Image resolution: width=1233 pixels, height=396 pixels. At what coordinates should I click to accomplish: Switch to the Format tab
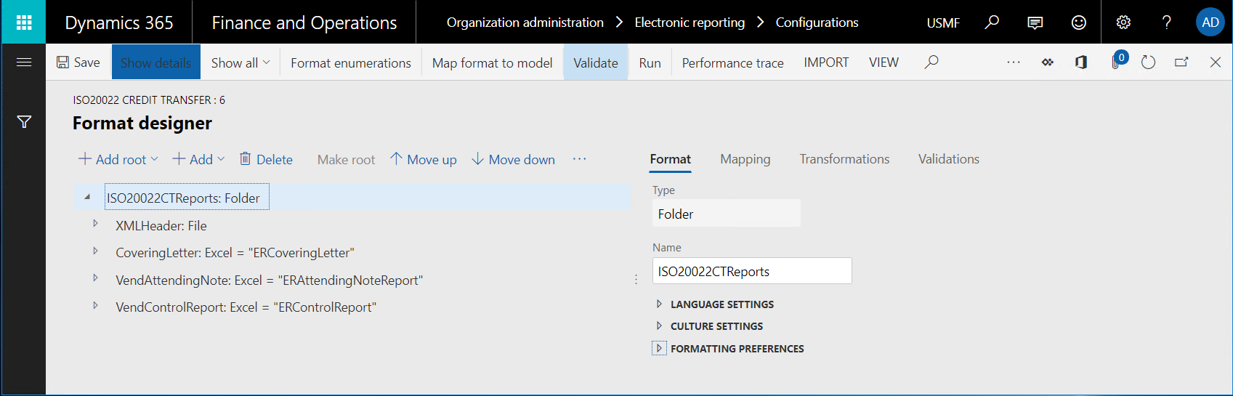pos(670,159)
